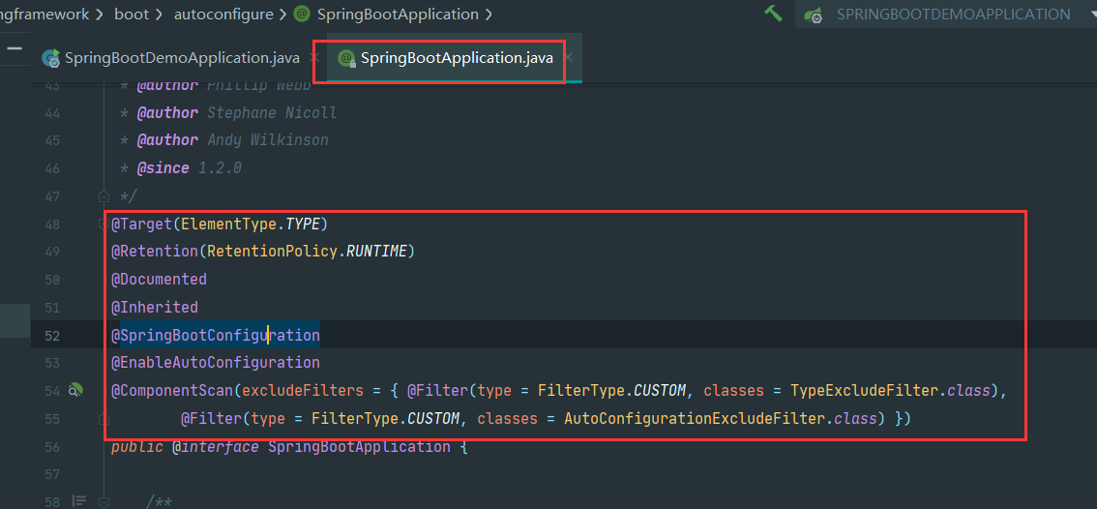Click the @since tag on line 46

pos(163,168)
